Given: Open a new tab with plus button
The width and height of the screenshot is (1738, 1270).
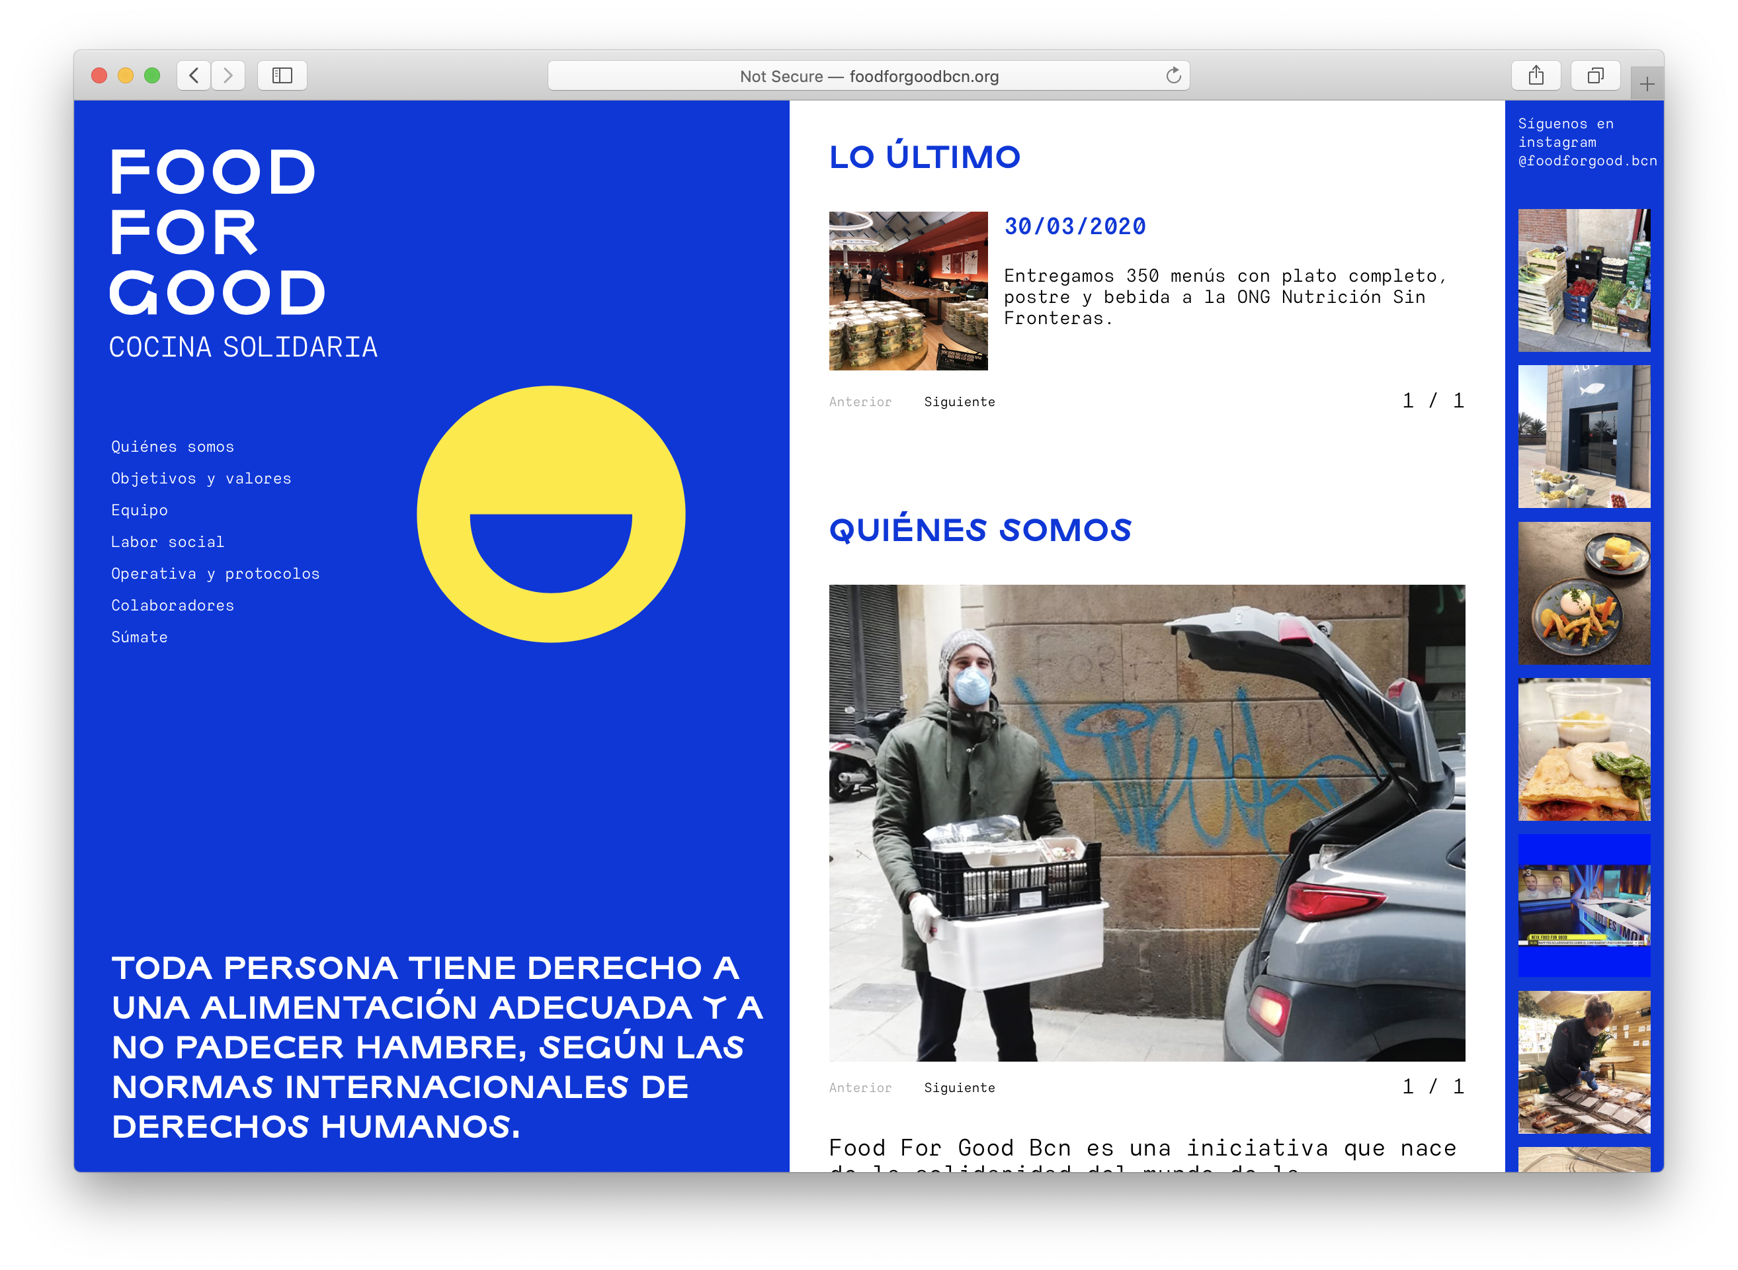Looking at the screenshot, I should (1647, 84).
